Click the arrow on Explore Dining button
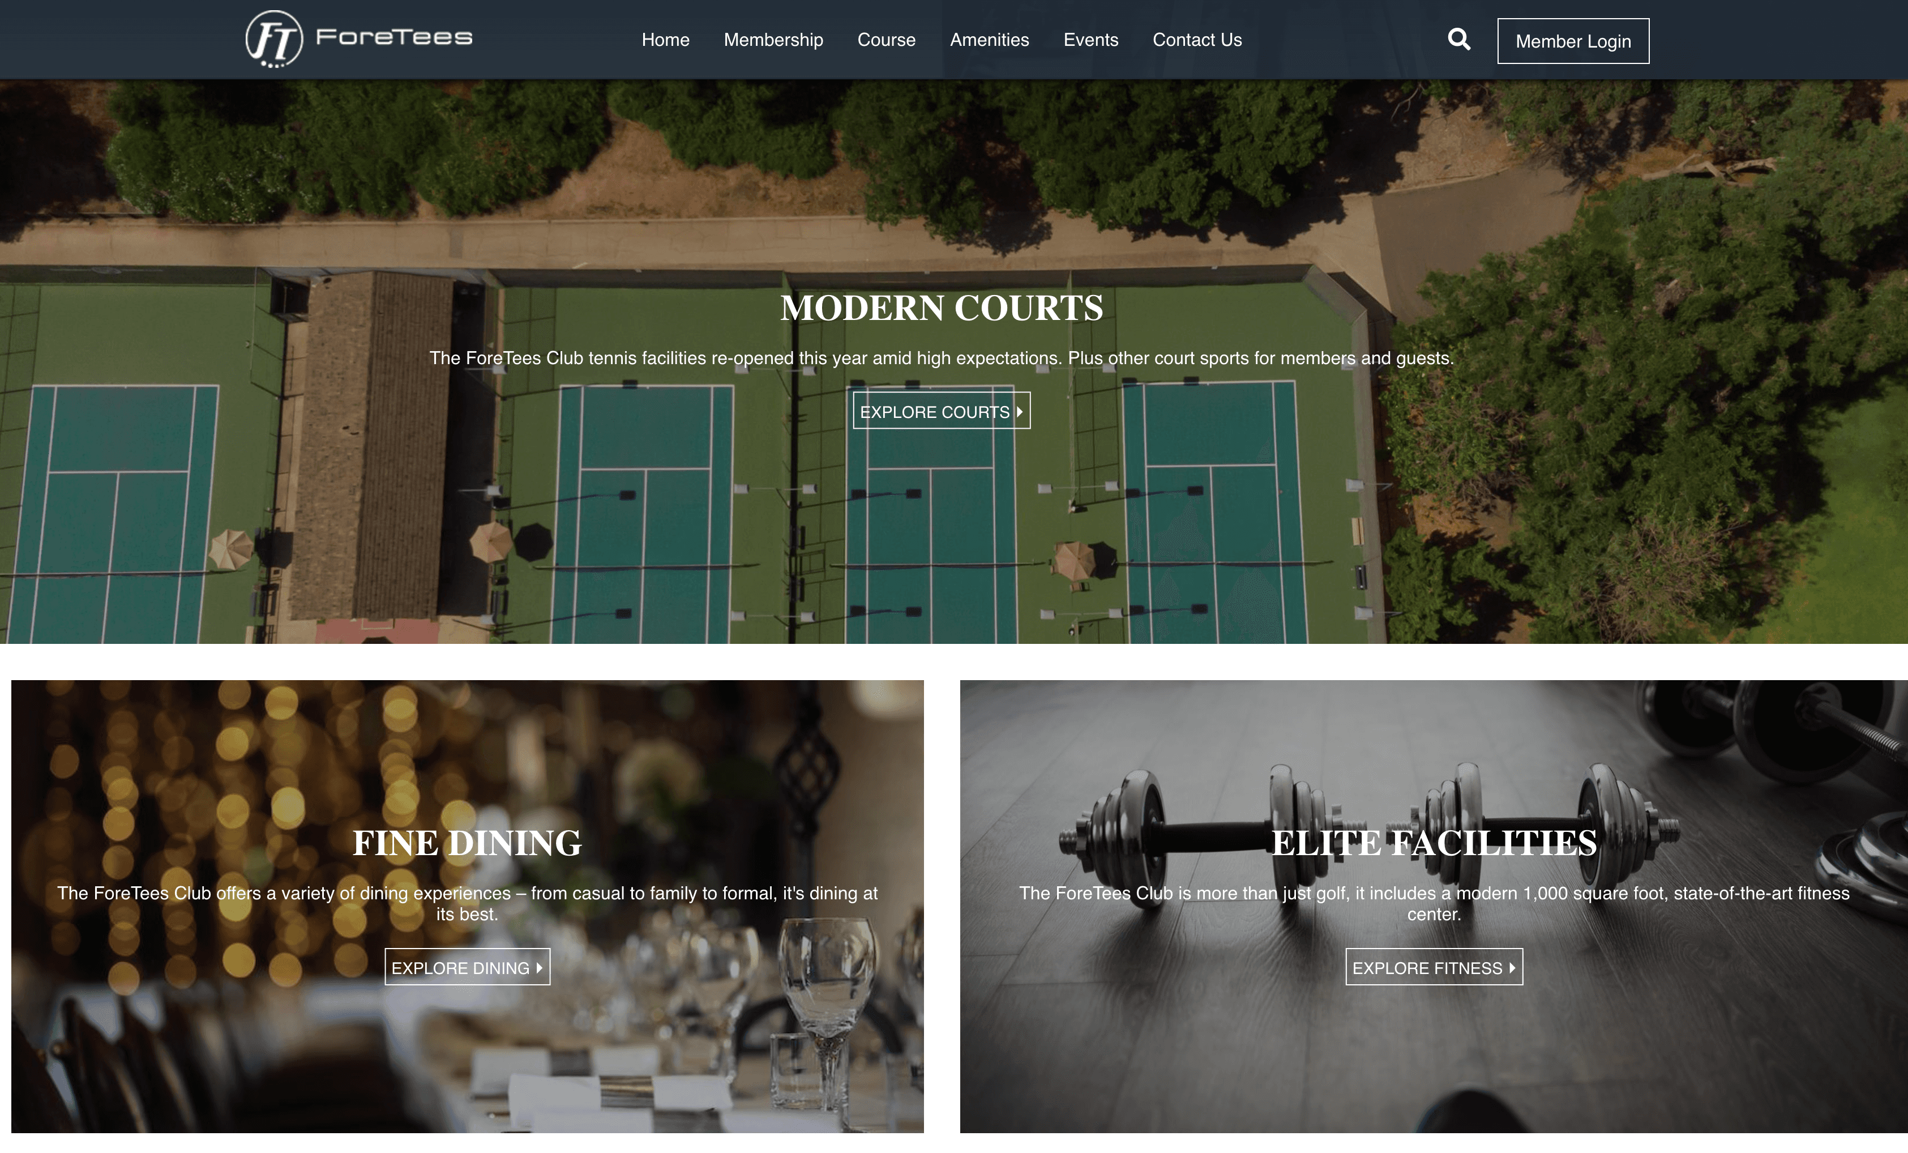Image resolution: width=1908 pixels, height=1153 pixels. [x=540, y=968]
